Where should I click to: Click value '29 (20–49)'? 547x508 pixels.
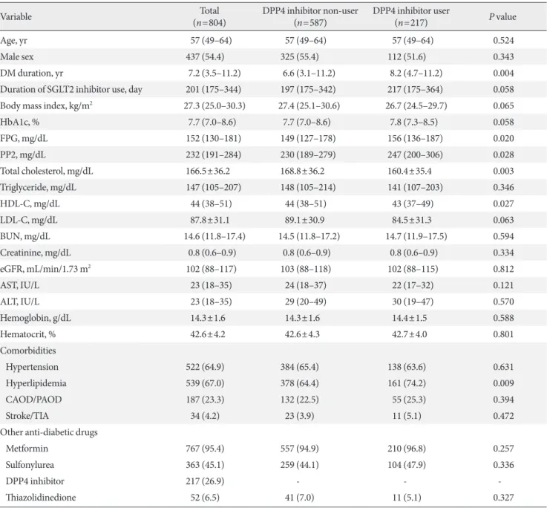pyautogui.click(x=306, y=302)
